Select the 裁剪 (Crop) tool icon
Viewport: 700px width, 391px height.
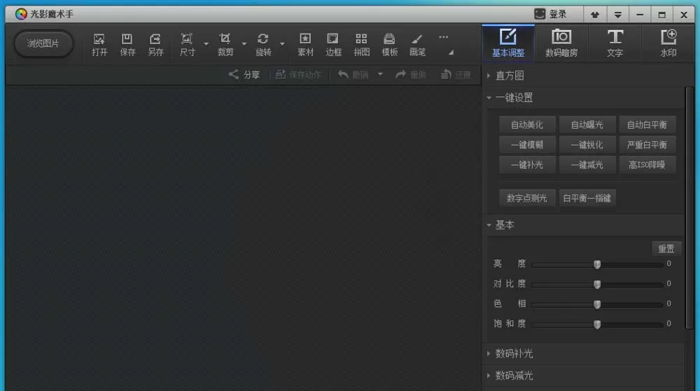tap(225, 39)
